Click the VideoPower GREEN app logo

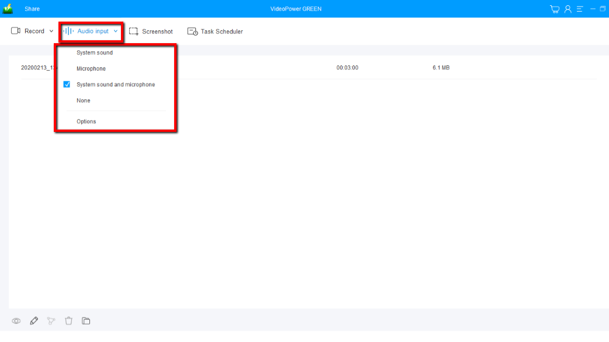pyautogui.click(x=8, y=9)
